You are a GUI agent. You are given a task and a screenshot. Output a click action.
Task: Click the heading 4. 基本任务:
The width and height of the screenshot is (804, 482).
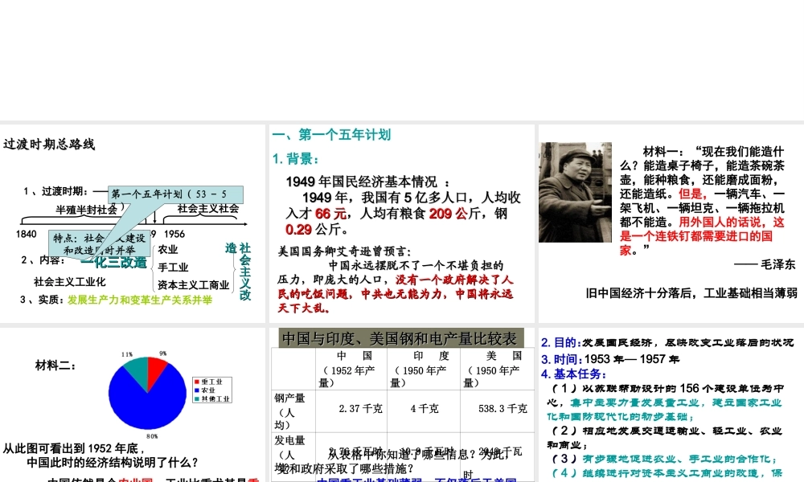point(573,374)
